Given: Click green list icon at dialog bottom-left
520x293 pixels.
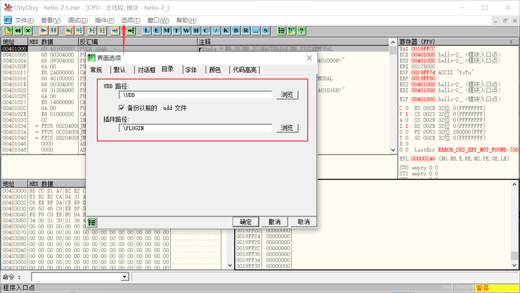Looking at the screenshot, I should tap(92, 222).
